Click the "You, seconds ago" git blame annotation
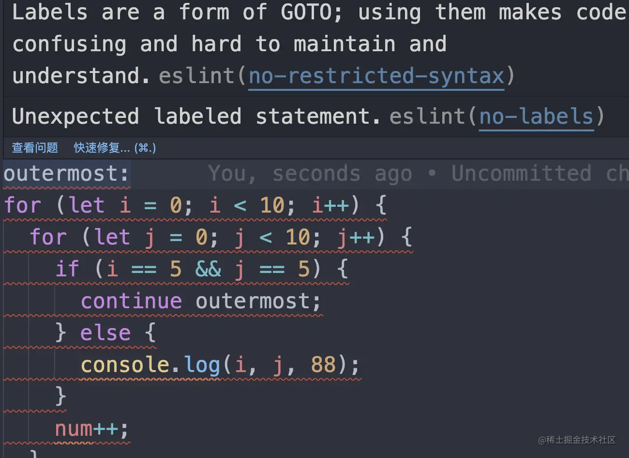Viewport: 629px width, 458px height. (310, 174)
